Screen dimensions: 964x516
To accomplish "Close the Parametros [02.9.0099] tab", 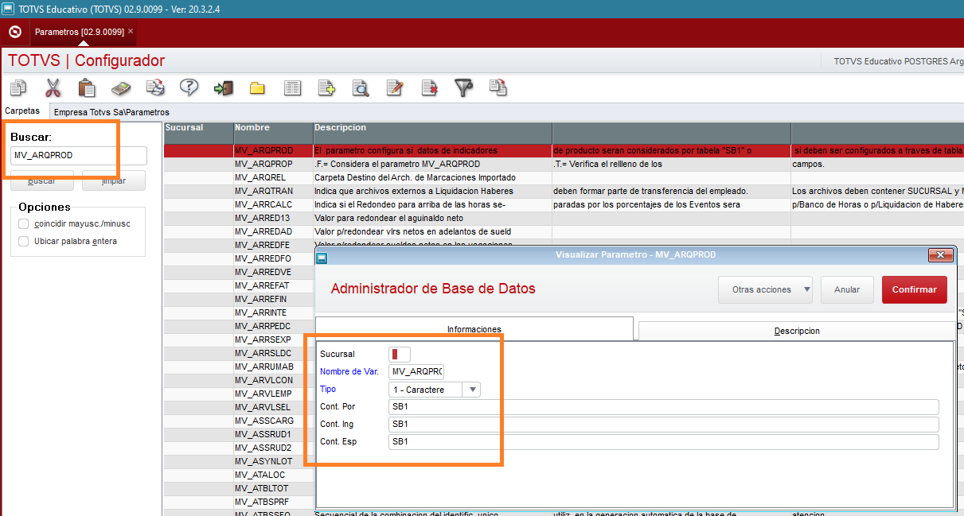I will pyautogui.click(x=131, y=31).
